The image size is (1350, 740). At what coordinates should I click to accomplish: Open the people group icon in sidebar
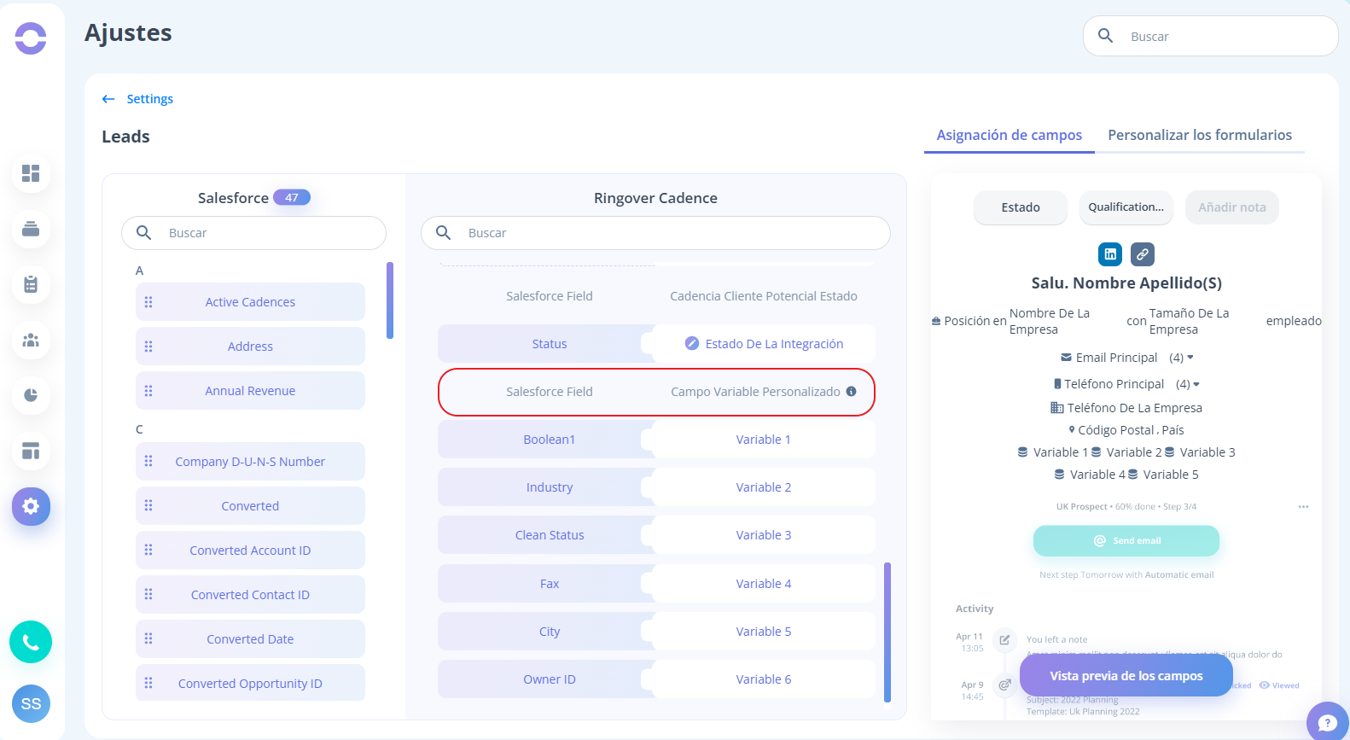pos(31,340)
